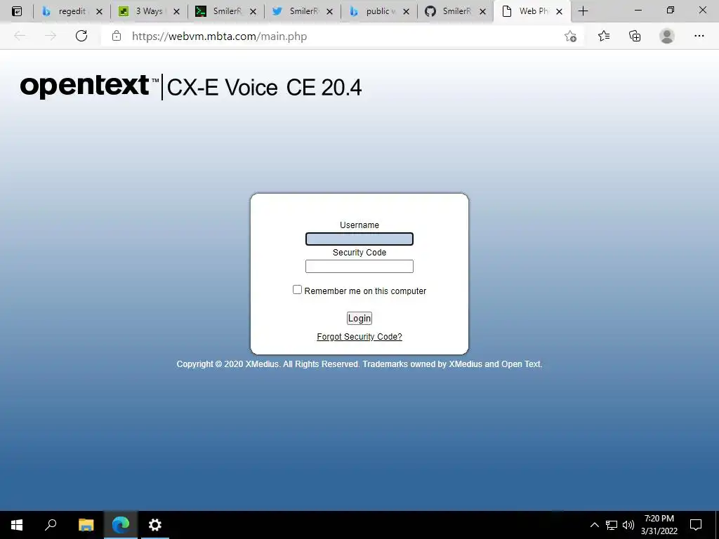Click the Username input field
The image size is (719, 539).
pyautogui.click(x=359, y=239)
